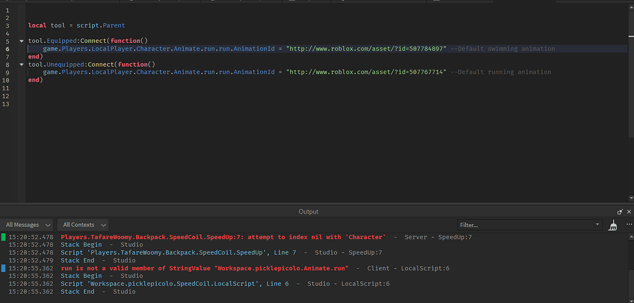Click the Script 'Players.TafareWoomy.Backpack.SpeedCoil.SpeedUp' stack line
This screenshot has width=634, height=303.
[178, 252]
